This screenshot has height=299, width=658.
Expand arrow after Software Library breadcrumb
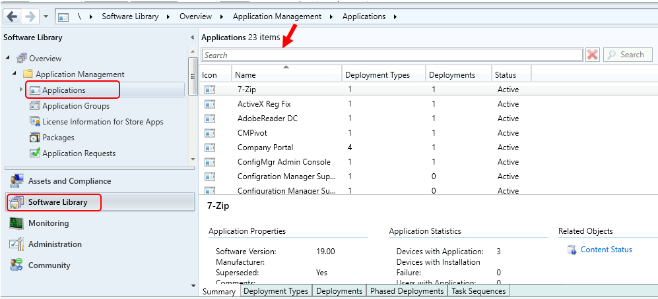[x=168, y=17]
